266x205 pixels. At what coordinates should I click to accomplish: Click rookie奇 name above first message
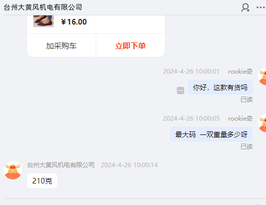click(x=240, y=72)
